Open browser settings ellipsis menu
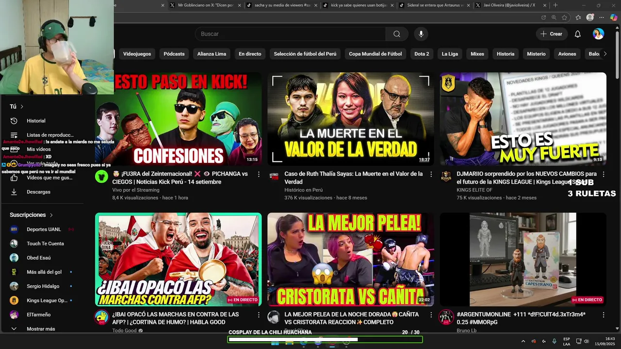 tap(602, 17)
